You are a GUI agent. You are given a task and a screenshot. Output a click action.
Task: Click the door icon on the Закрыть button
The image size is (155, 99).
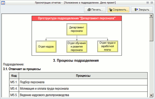[136, 10]
